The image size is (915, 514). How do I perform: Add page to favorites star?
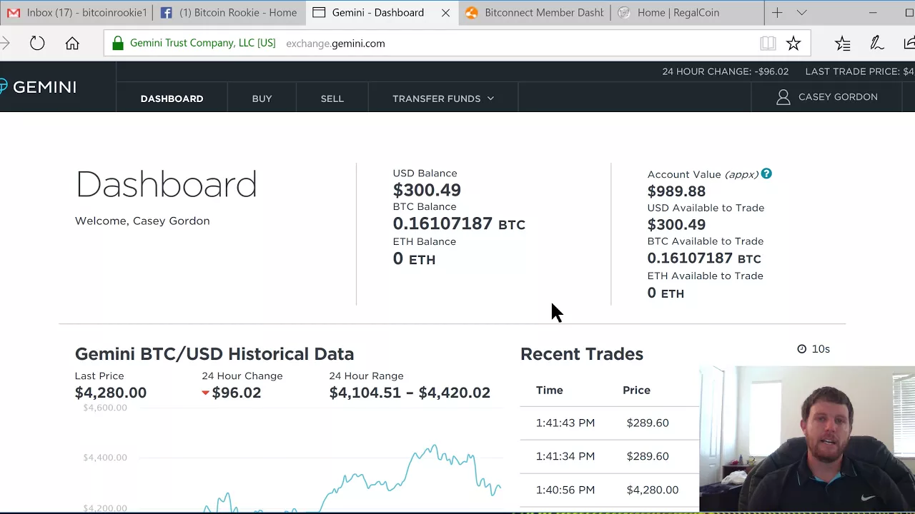tap(793, 44)
